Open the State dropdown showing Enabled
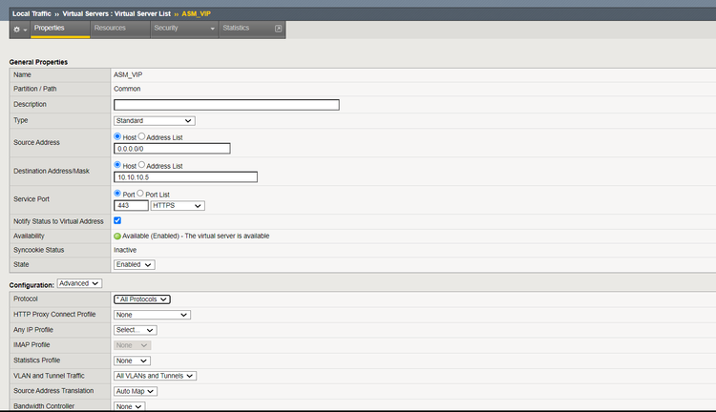The height and width of the screenshot is (412, 716). 135,264
